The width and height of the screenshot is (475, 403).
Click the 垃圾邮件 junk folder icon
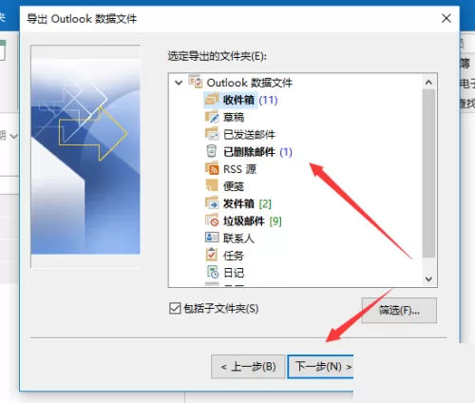tap(212, 220)
